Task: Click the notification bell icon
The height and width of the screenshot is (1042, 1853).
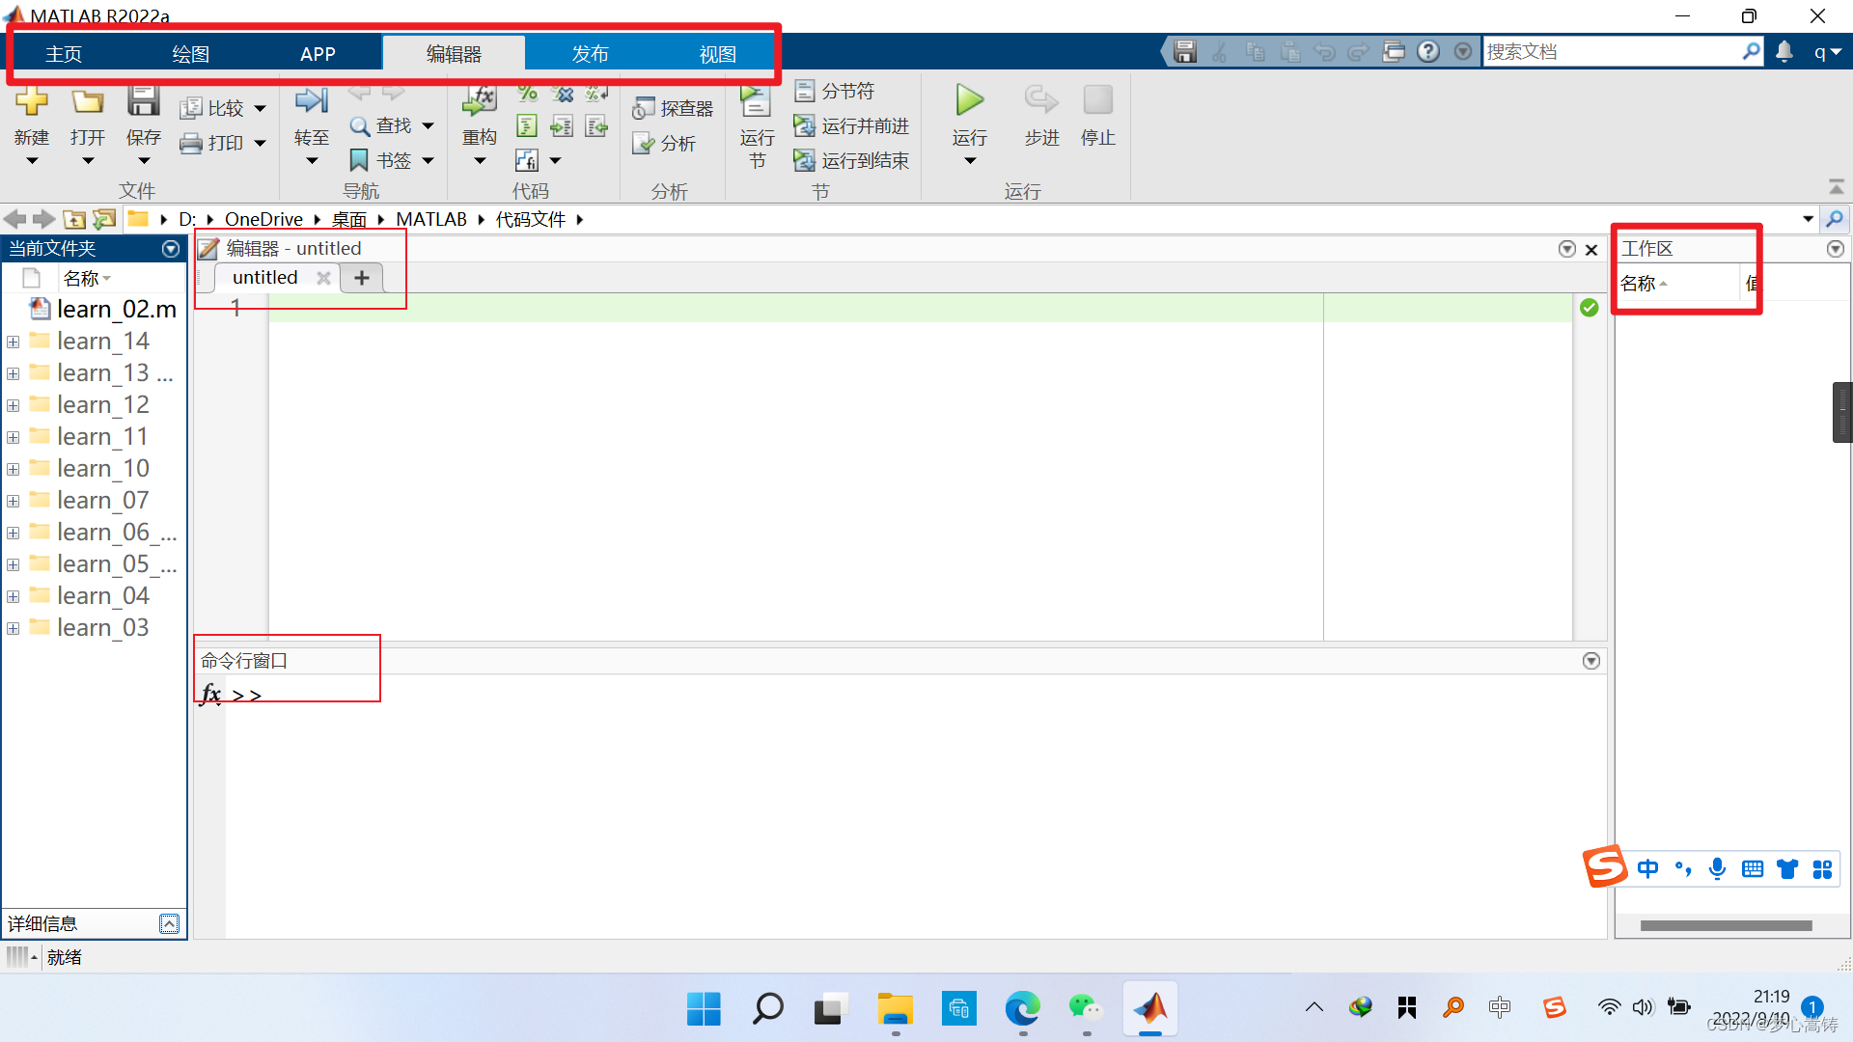Action: click(1784, 52)
